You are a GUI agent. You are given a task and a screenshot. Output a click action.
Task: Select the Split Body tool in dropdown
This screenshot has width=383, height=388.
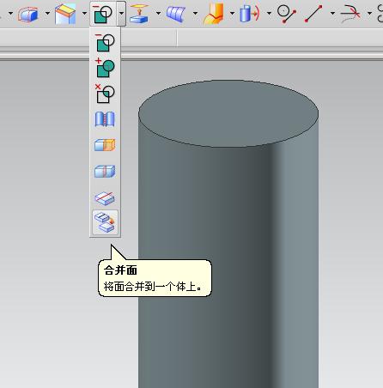click(x=105, y=171)
